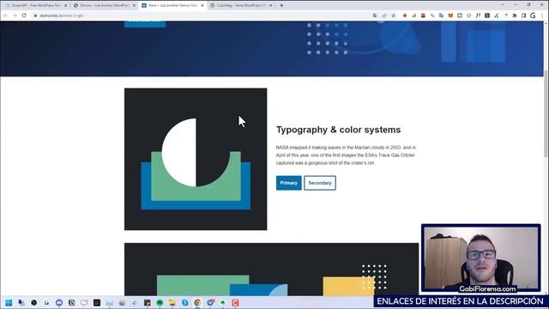Close the OceanWP tab
This screenshot has height=309, width=549.
tap(65, 6)
